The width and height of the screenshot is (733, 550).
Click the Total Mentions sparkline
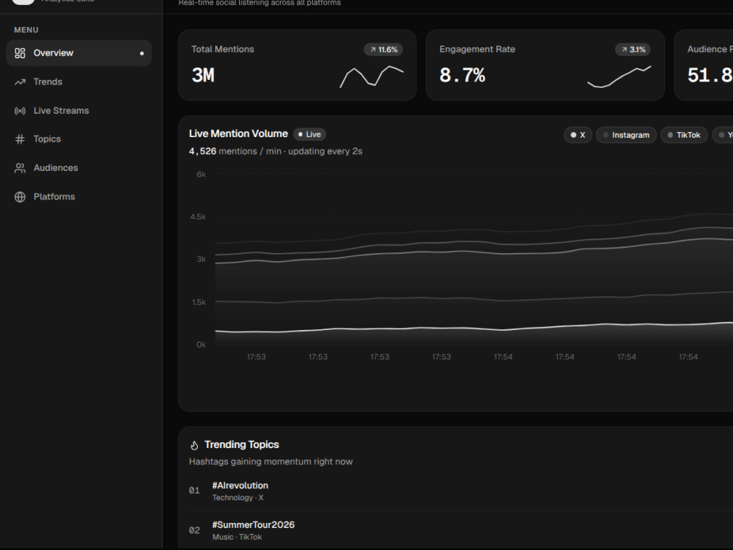pos(372,77)
